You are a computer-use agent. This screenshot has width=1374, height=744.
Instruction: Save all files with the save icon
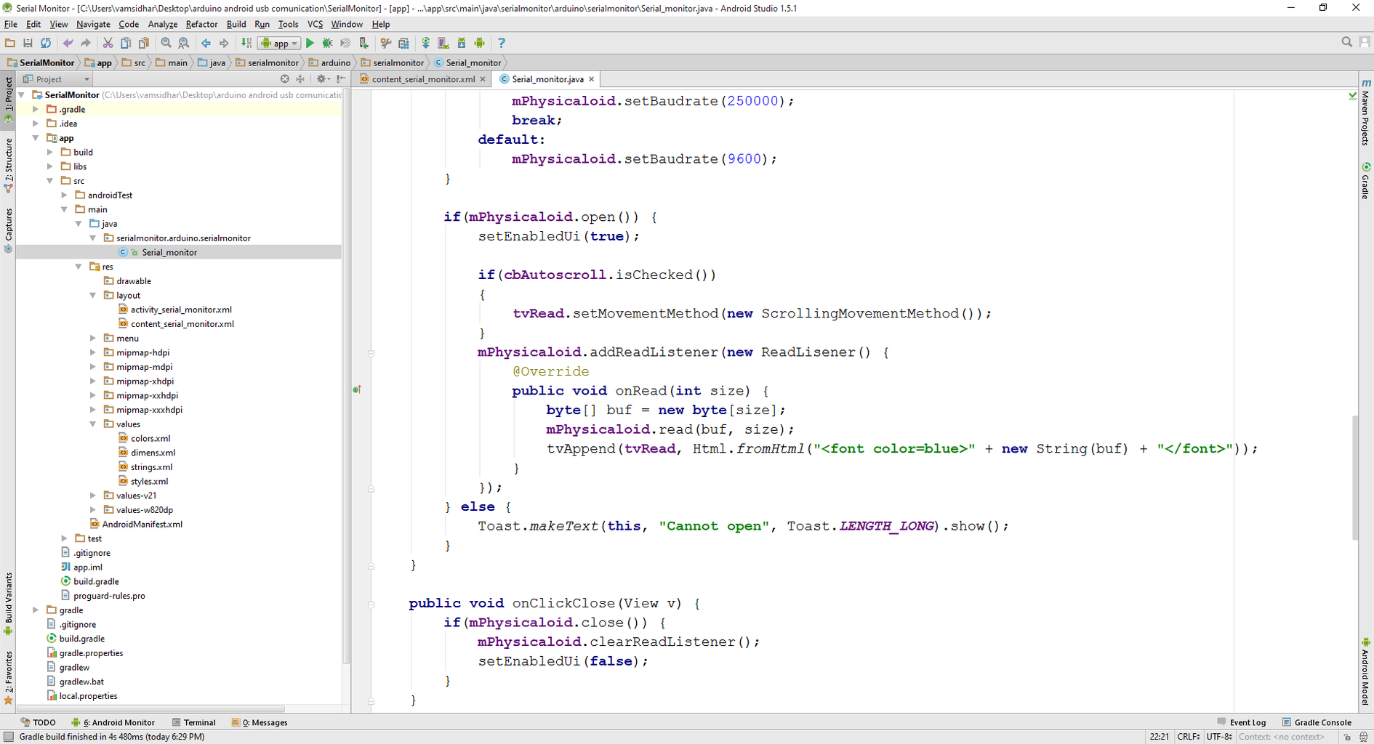click(x=28, y=43)
